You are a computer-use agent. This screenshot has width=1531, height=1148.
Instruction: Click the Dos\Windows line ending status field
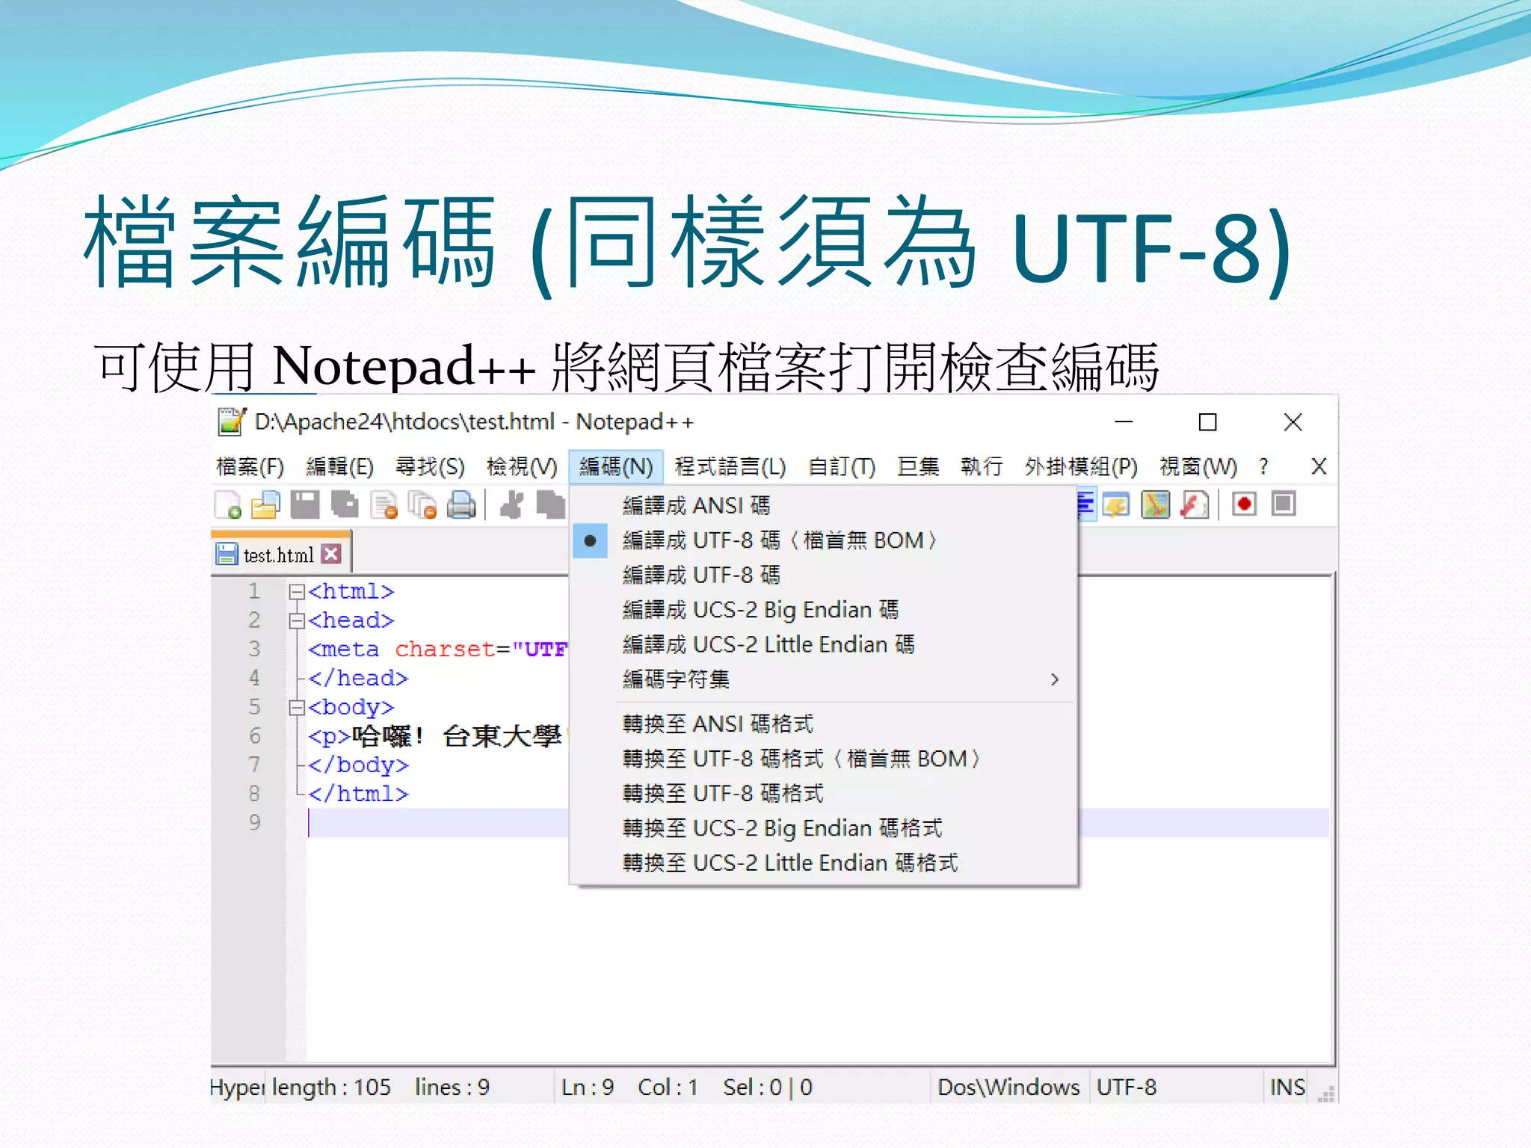point(1008,1087)
